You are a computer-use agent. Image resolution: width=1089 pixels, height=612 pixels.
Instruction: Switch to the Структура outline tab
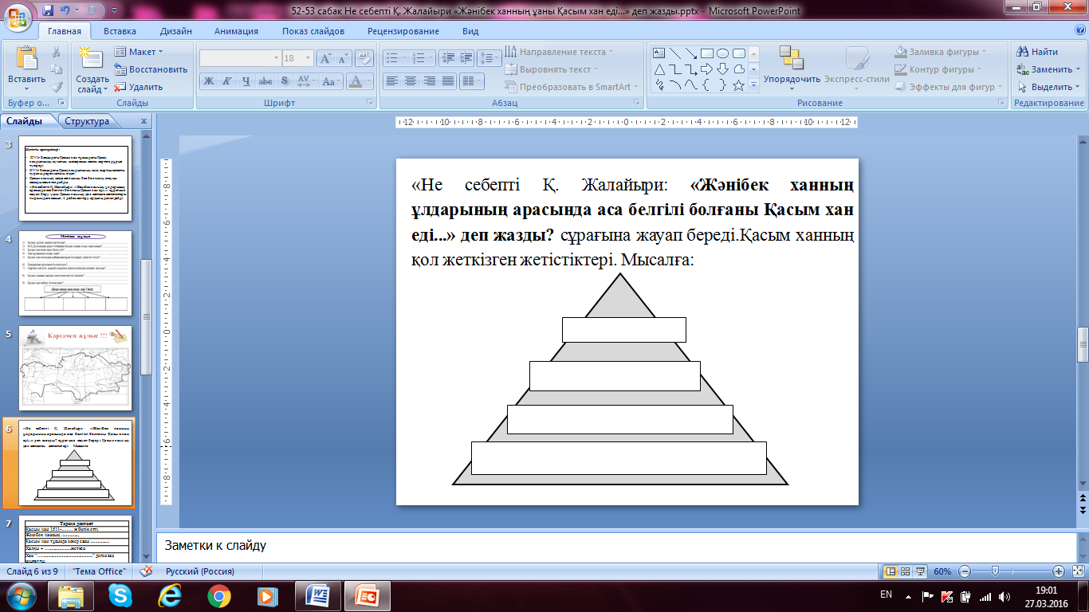(x=88, y=121)
